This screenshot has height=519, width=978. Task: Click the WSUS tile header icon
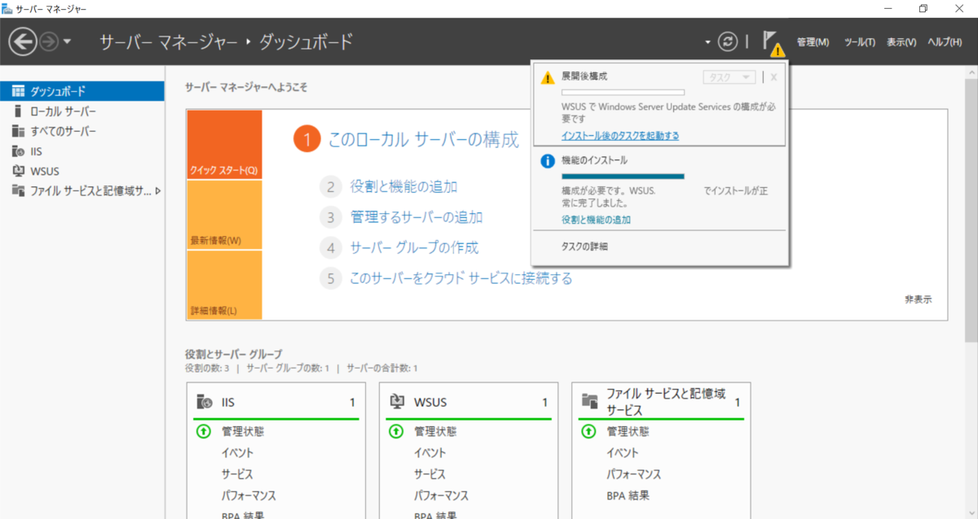[398, 402]
